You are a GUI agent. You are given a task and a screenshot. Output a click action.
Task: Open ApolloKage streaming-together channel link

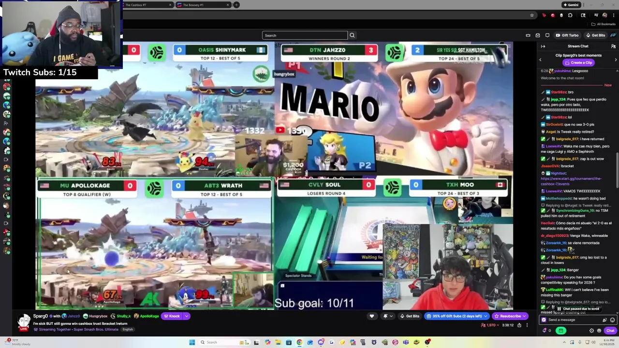[146, 316]
